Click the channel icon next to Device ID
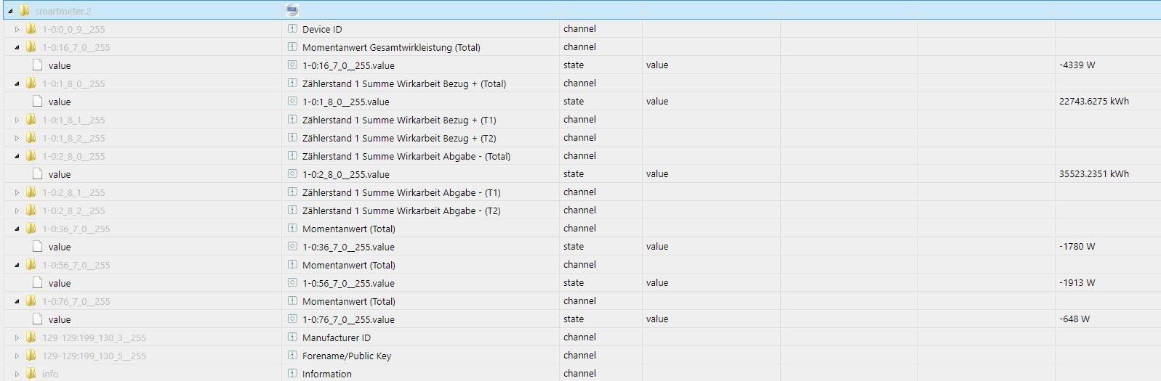 pyautogui.click(x=292, y=29)
